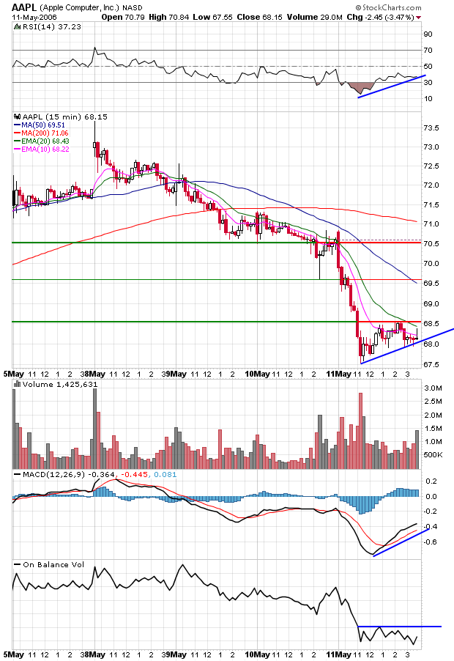The height and width of the screenshot is (661, 454).
Task: Click the red line marker of MA(200)
Action: 17,133
